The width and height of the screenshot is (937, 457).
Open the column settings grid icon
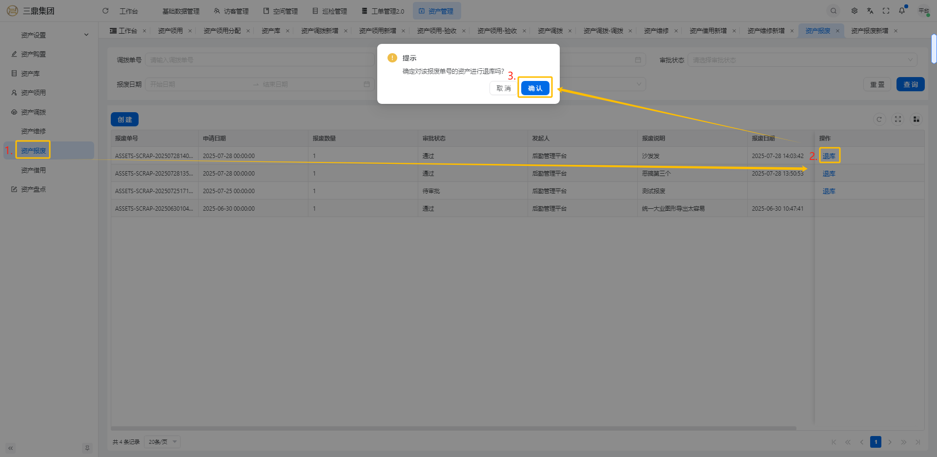tap(917, 119)
